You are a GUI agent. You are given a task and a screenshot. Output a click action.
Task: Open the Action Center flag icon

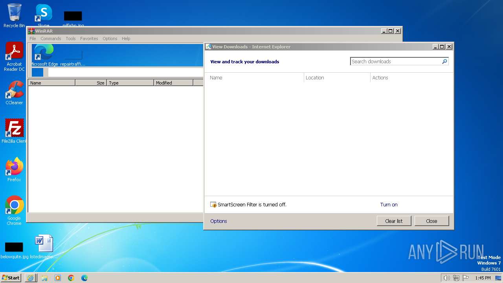466,278
